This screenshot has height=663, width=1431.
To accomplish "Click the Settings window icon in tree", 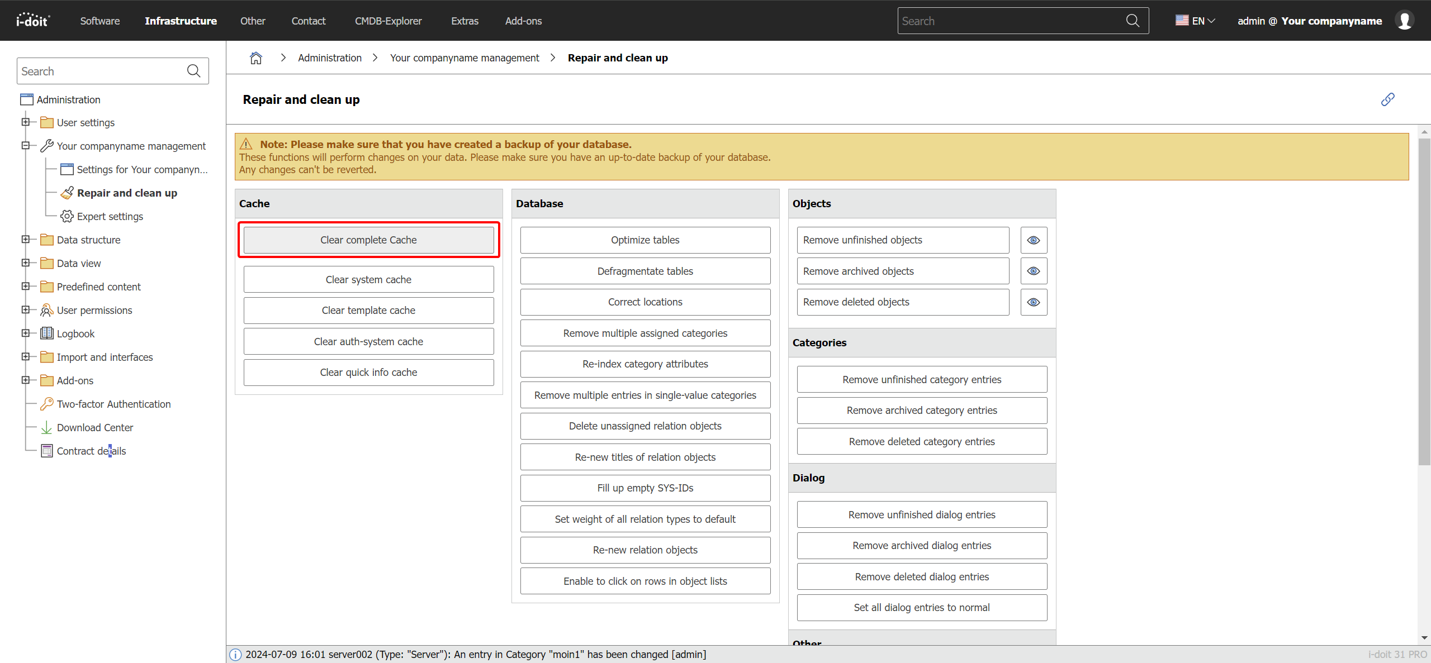I will coord(67,169).
